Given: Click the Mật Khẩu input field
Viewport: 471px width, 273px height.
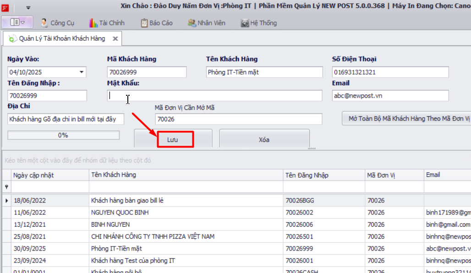Looking at the screenshot, I should click(214, 95).
